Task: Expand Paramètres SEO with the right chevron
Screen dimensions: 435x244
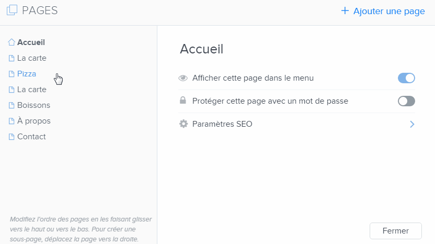Action: point(412,124)
